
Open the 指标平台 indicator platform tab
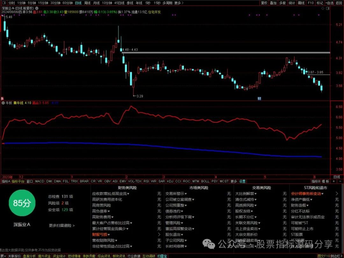coord(18,181)
